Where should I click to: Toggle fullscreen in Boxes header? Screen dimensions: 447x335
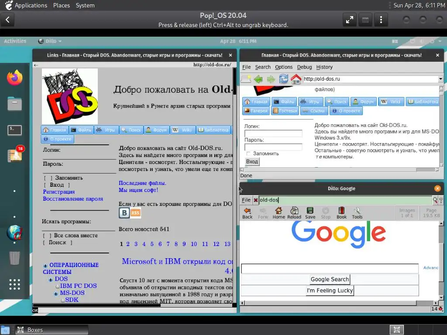pyautogui.click(x=350, y=20)
